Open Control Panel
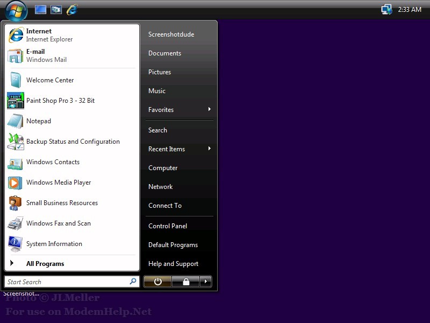Image resolution: width=430 pixels, height=323 pixels. pos(168,226)
